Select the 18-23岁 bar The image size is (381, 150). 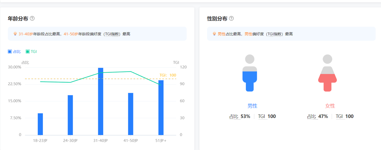tap(40, 124)
